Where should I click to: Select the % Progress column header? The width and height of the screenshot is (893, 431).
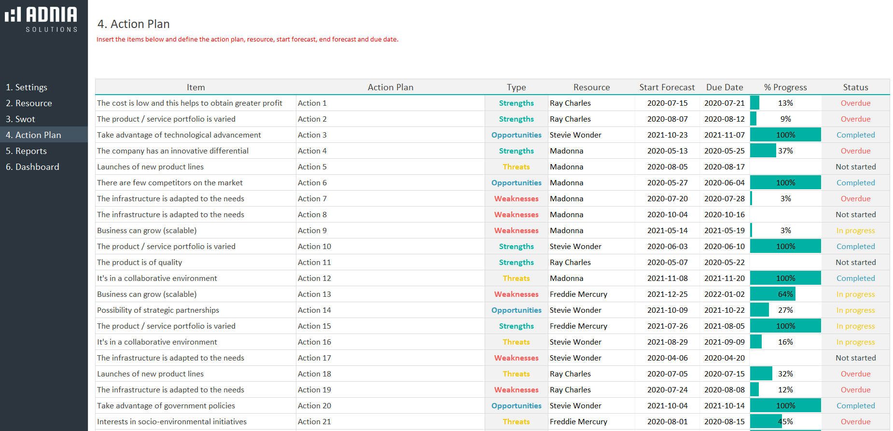click(785, 87)
